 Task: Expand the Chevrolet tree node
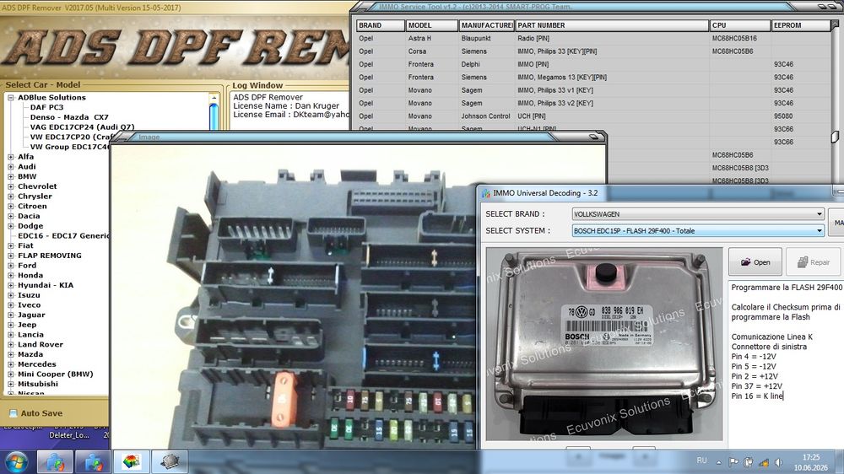click(x=11, y=186)
